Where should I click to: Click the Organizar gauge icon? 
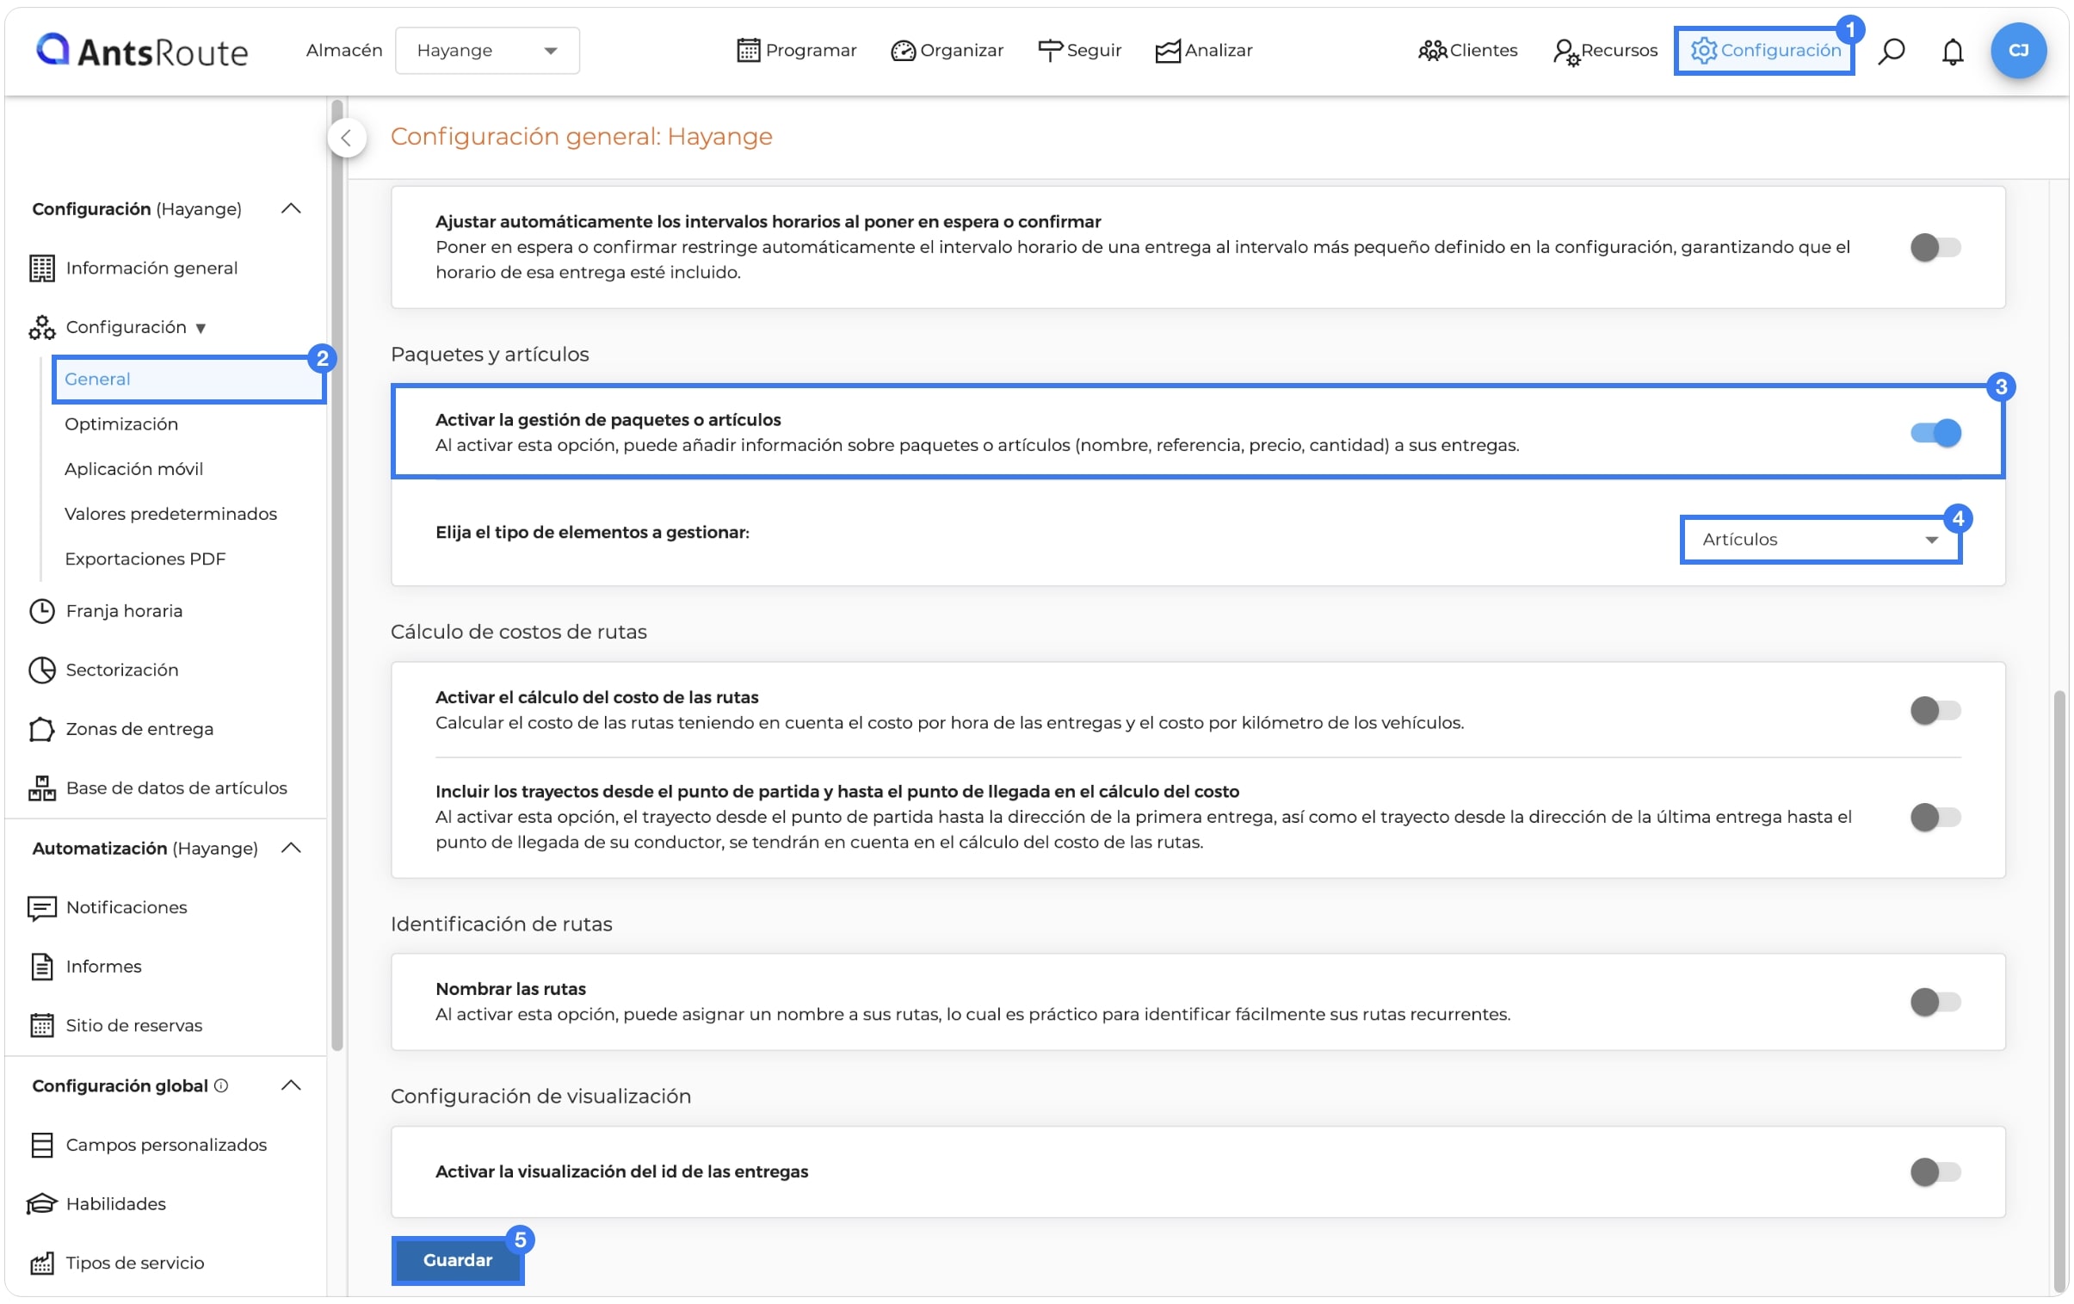pos(902,51)
